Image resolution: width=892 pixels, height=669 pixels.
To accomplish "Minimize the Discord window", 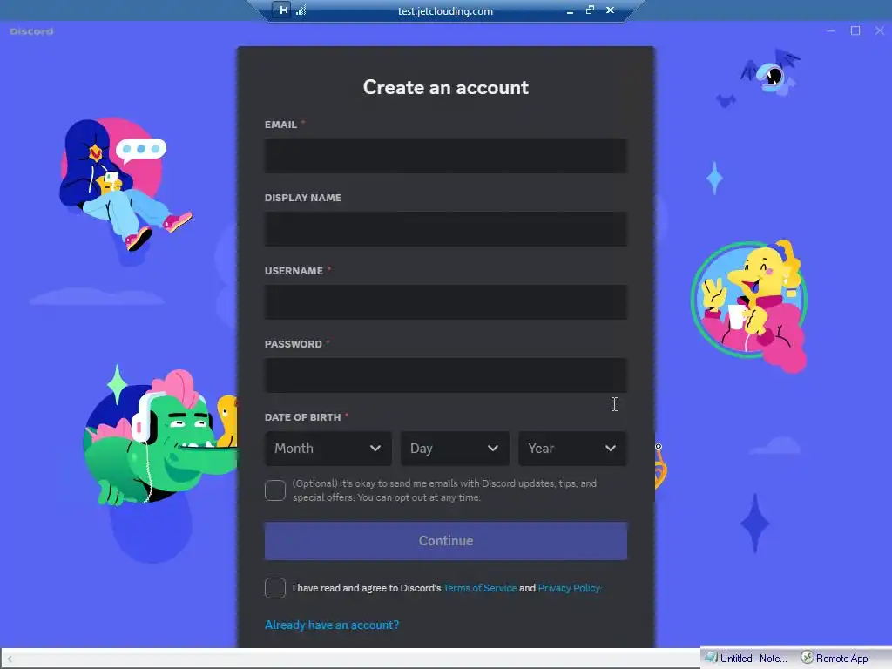I will pos(830,30).
